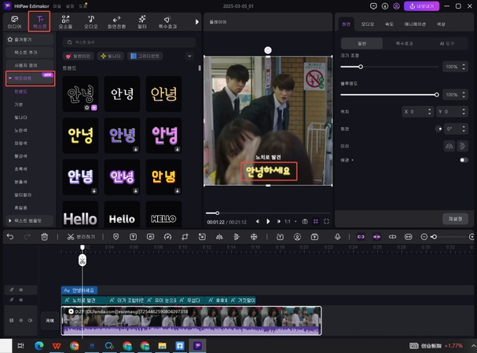Toggle visibility of subtitle track
The width and height of the screenshot is (477, 353).
pos(21,300)
